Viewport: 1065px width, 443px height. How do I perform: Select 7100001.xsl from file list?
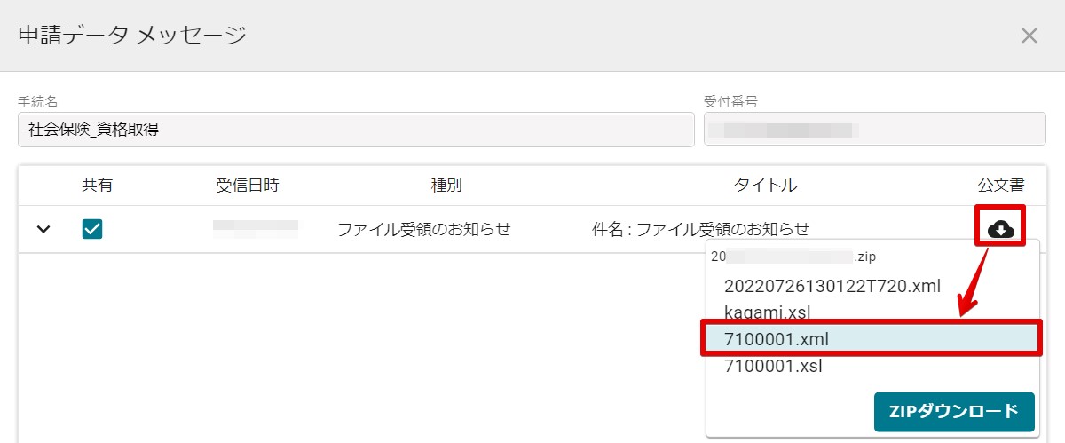pos(773,366)
